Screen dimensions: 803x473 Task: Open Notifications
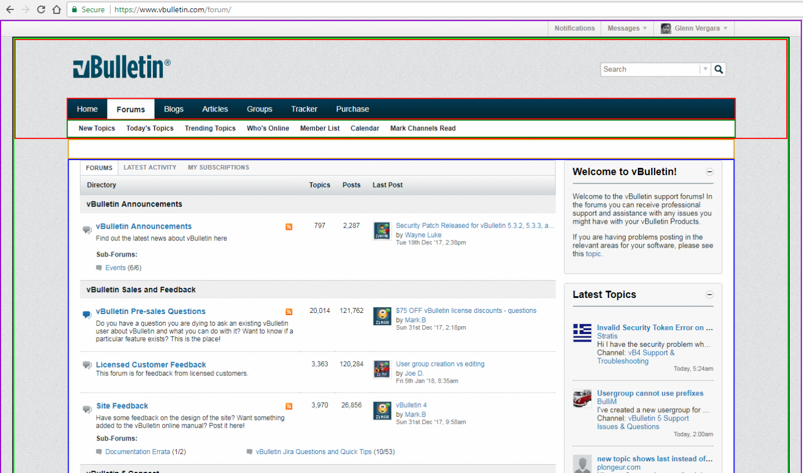tap(574, 28)
